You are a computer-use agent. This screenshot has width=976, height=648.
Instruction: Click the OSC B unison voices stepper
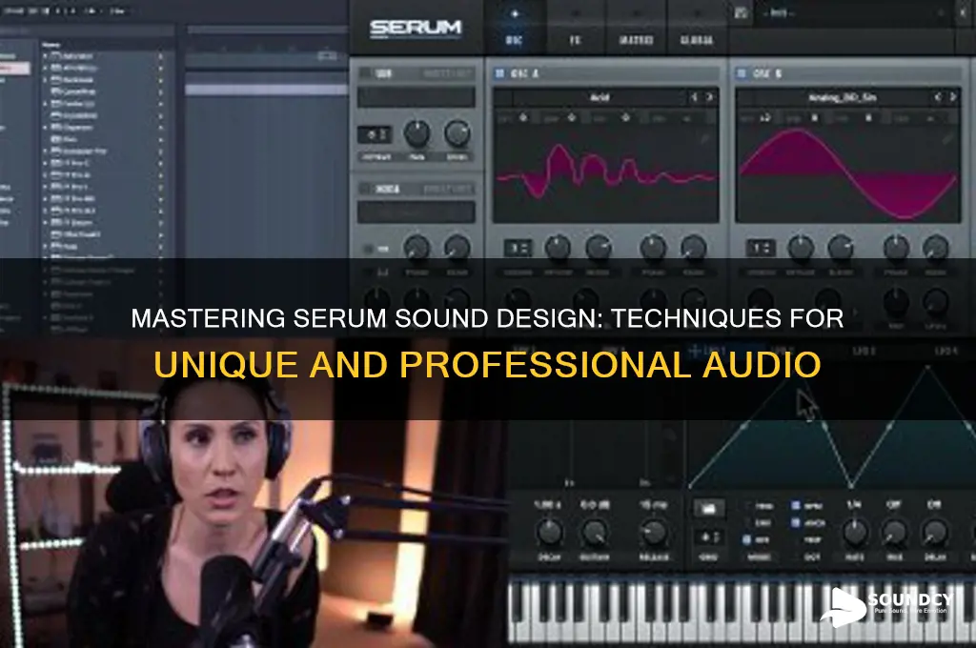(x=760, y=248)
